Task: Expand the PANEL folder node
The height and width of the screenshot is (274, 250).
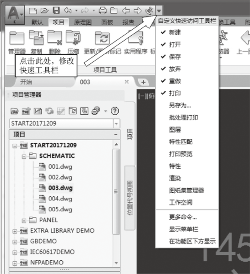Action: [x=24, y=221]
